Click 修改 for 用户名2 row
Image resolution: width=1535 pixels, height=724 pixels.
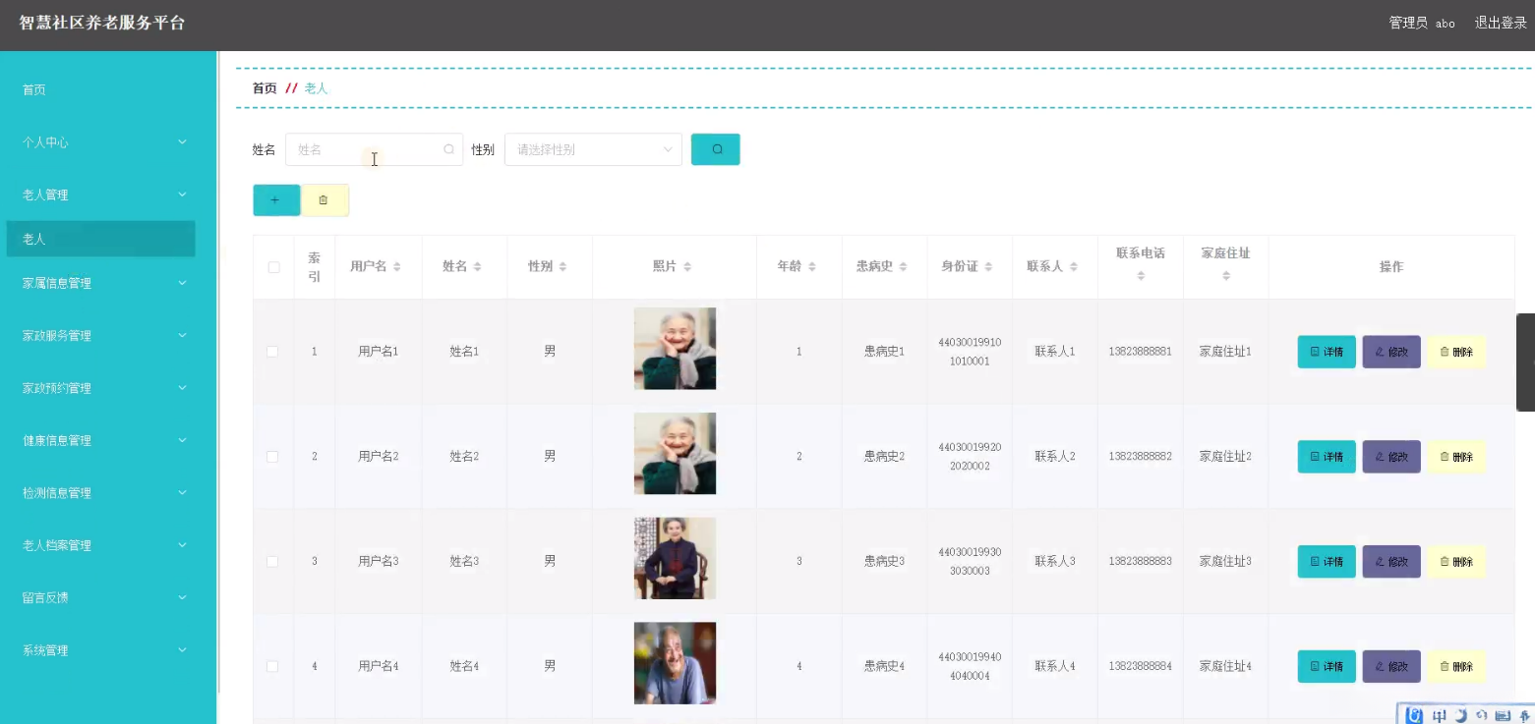click(1391, 457)
